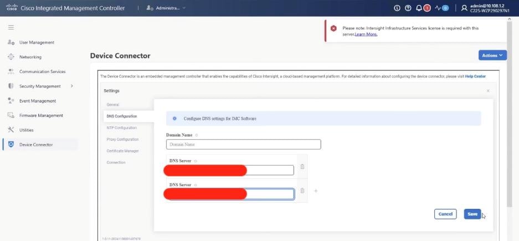Click the Security Management shield icon
The width and height of the screenshot is (519, 241).
click(11, 86)
